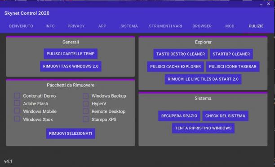Toggle the HyperV checkbox
Screen dimensions: 275x167
click(85, 103)
